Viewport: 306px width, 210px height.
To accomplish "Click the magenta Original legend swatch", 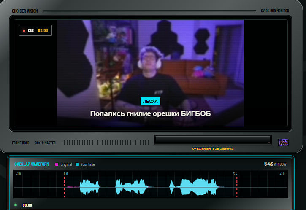I will [57, 164].
